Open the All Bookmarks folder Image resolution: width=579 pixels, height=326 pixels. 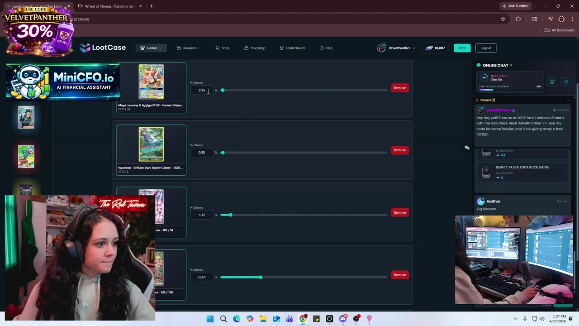coord(560,30)
